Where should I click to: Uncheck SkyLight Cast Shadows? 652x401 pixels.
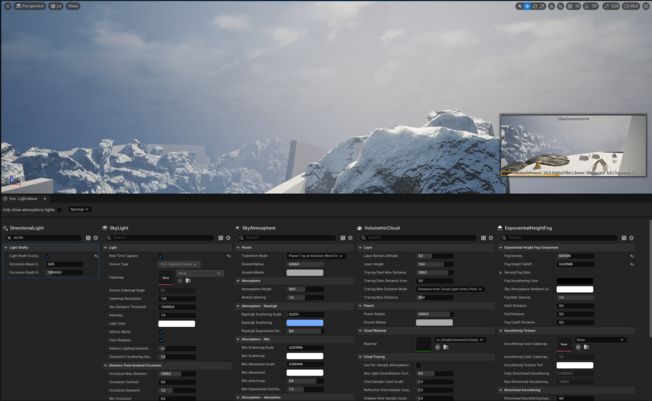(x=160, y=340)
